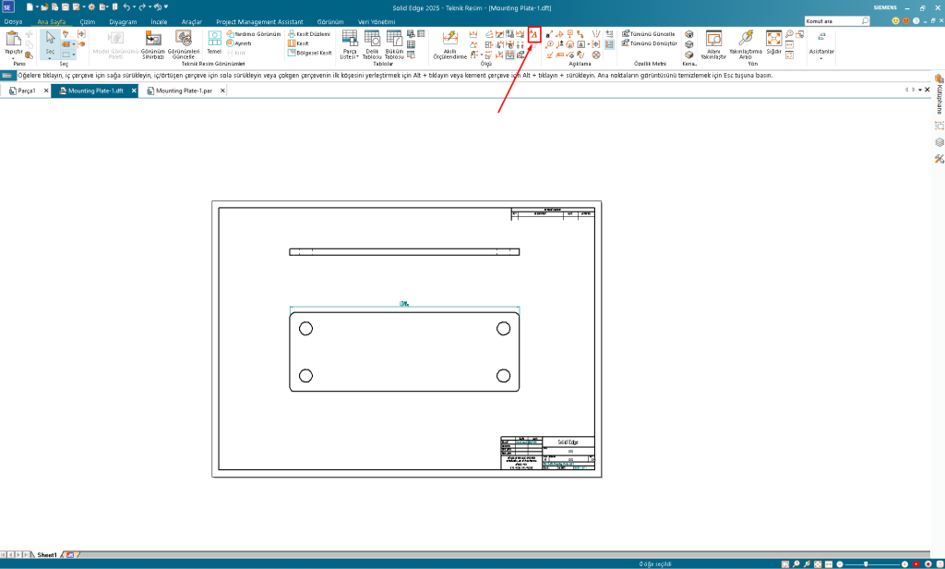Close the Parça1 document tab
Screen dimensions: 945x569
tap(43, 91)
